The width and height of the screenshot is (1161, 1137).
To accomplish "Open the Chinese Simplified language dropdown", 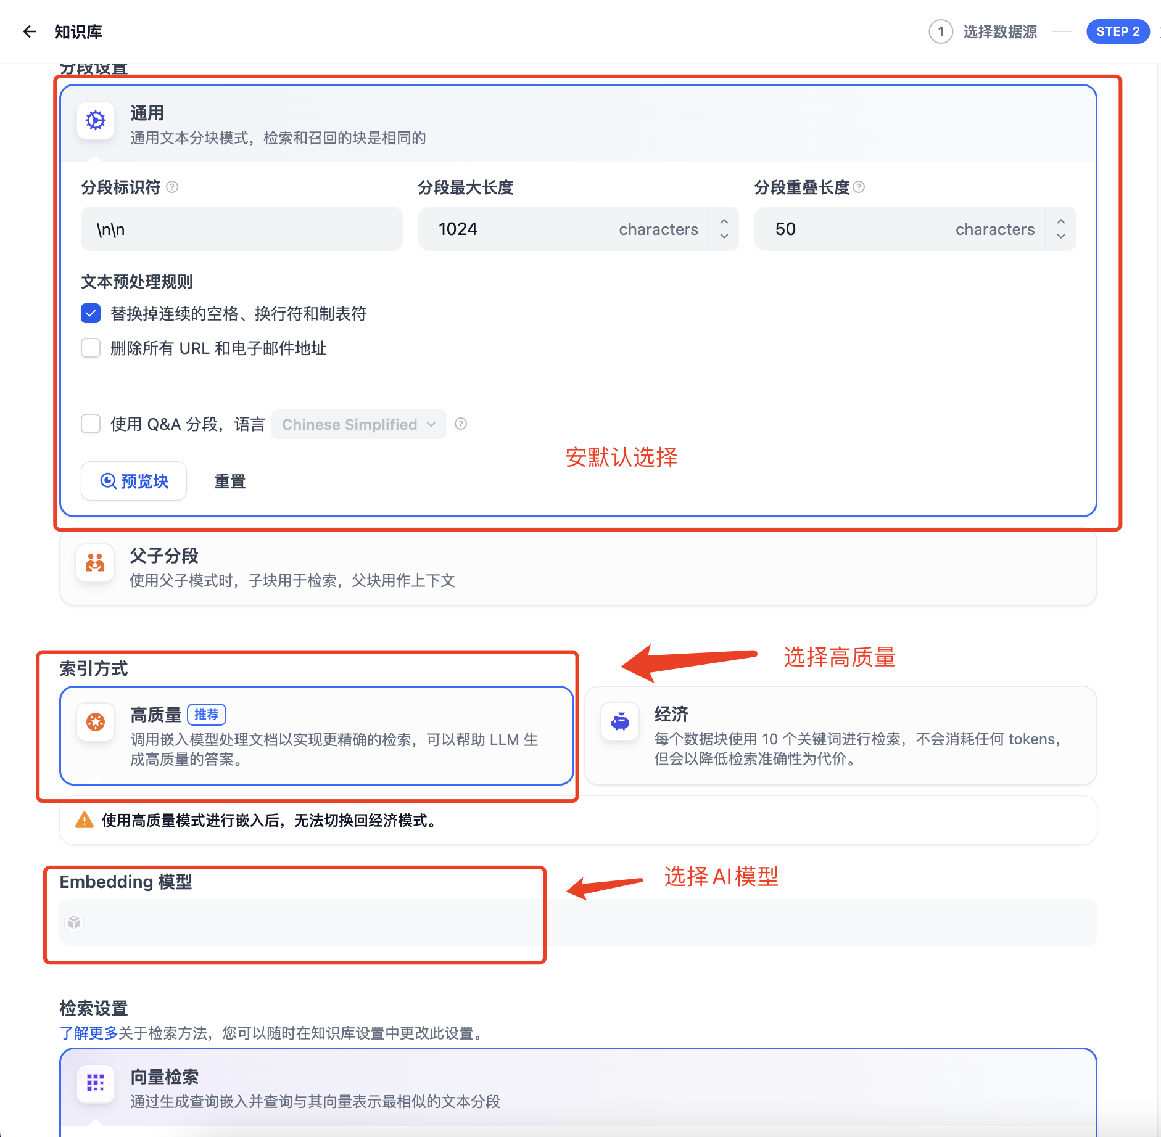I will point(358,424).
